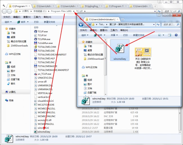Select Network in back window sidebar
Screen dimensions: 183x145
pos(9,101)
